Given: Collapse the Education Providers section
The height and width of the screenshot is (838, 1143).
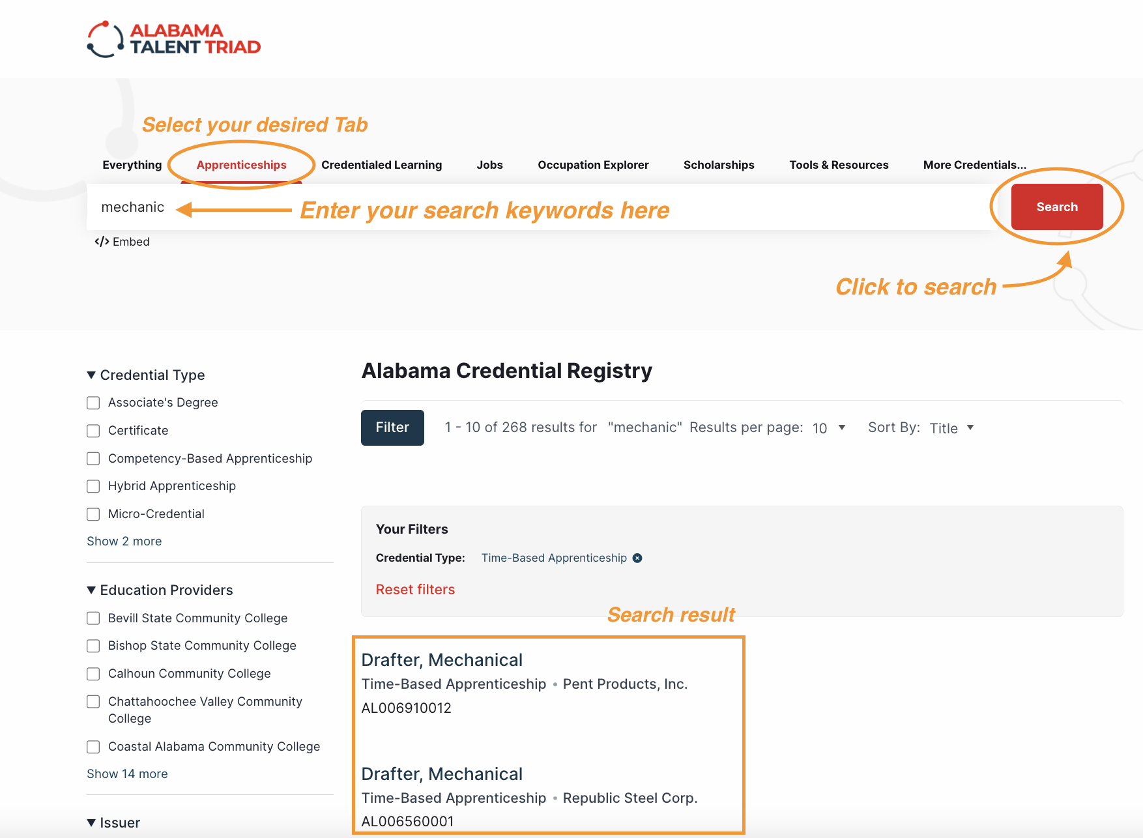Looking at the screenshot, I should tap(91, 590).
